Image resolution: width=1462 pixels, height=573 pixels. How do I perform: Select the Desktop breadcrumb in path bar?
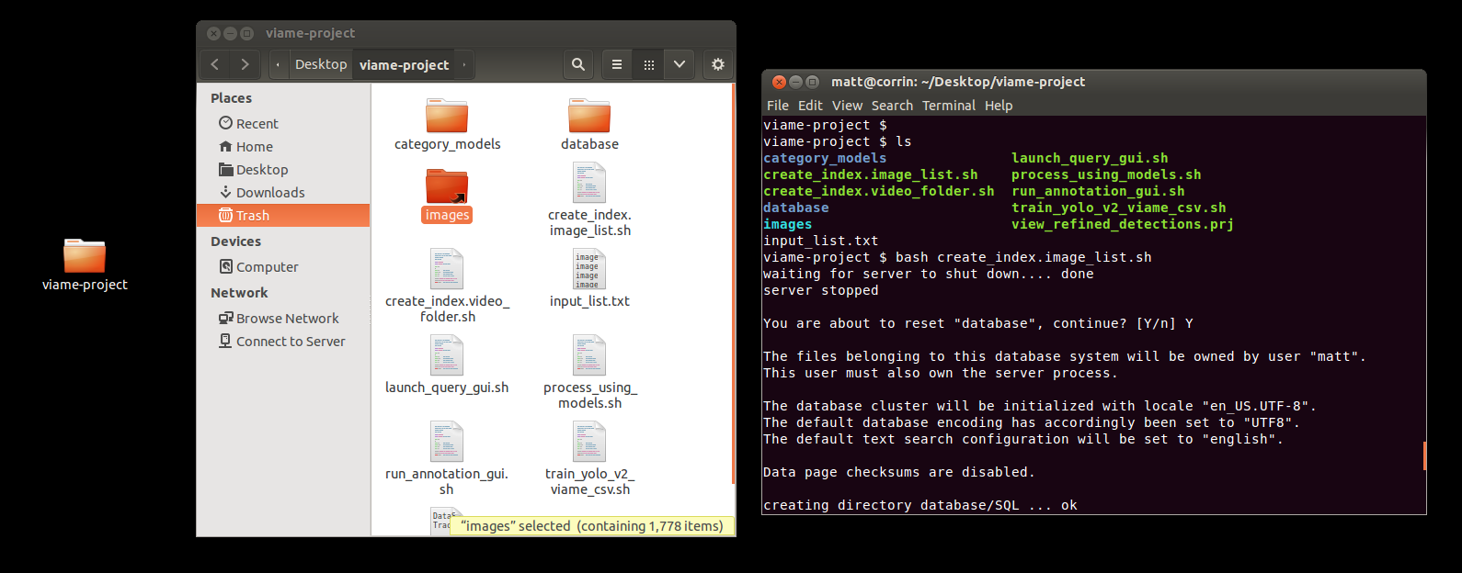pyautogui.click(x=321, y=64)
